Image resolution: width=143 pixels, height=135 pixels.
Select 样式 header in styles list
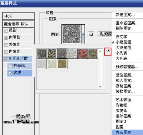click(x=19, y=16)
